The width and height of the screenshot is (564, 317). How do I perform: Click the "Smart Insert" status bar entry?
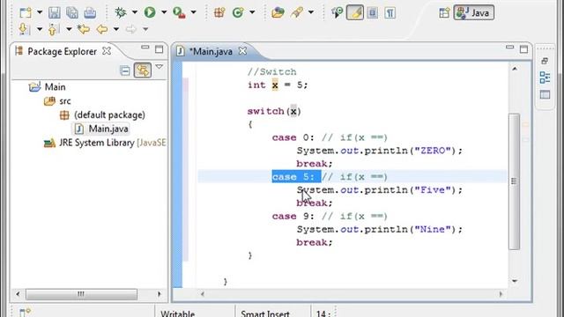(265, 313)
